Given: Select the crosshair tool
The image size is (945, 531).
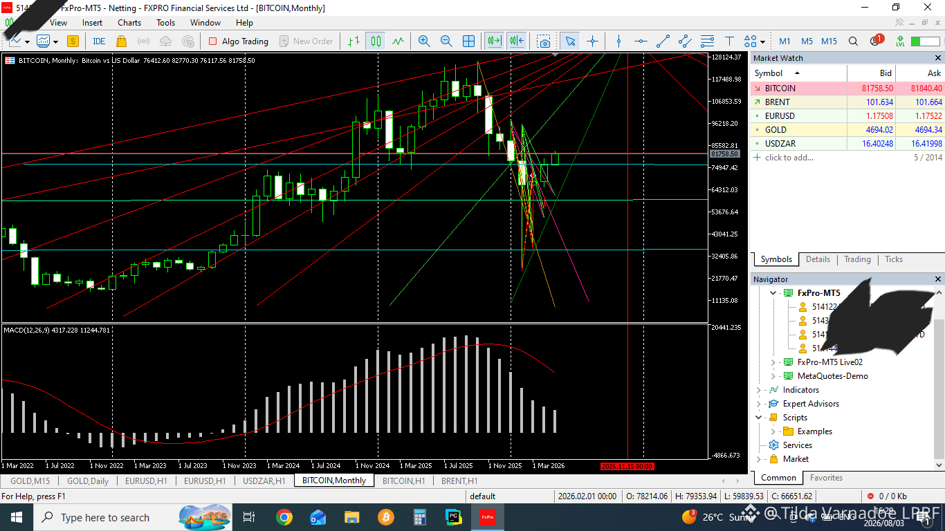Looking at the screenshot, I should [592, 41].
